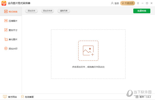
Task: Click the download icon beside the version number
Action: (x=137, y=97)
